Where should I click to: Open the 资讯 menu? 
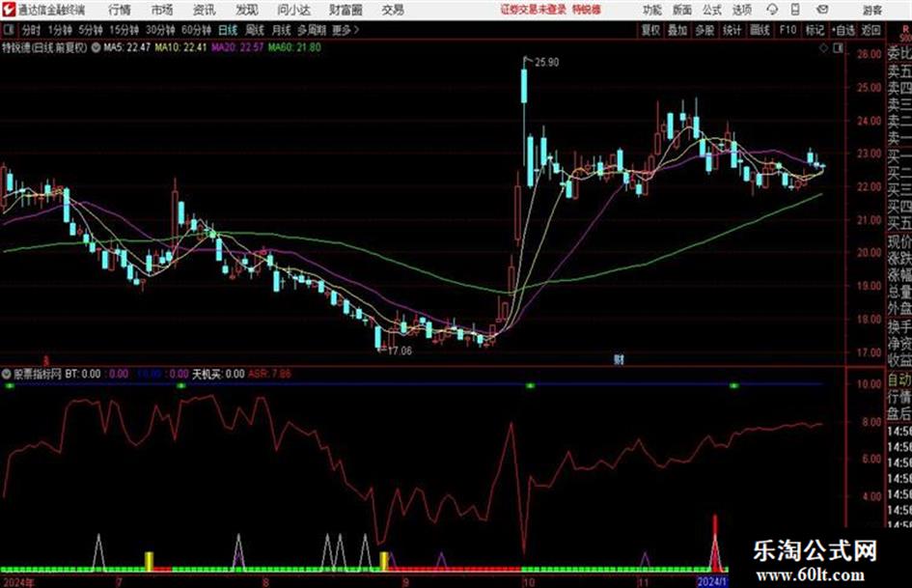tap(205, 10)
